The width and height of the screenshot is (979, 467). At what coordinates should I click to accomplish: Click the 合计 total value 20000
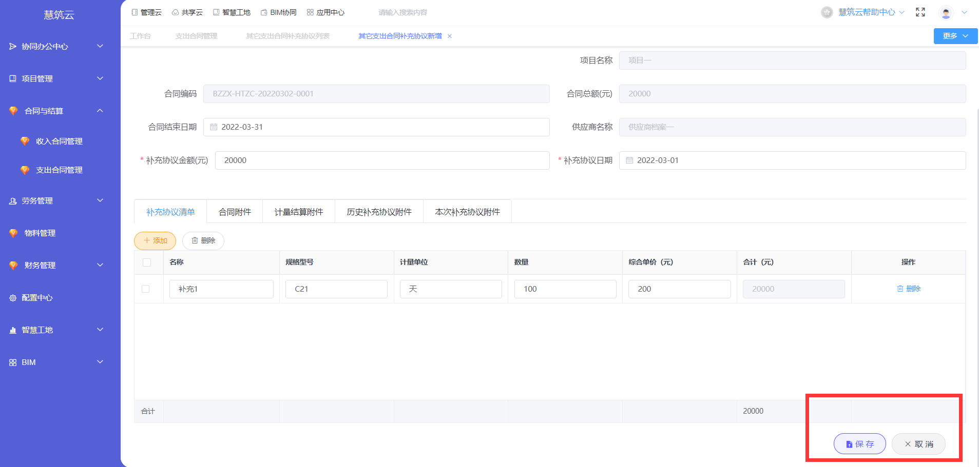point(753,411)
